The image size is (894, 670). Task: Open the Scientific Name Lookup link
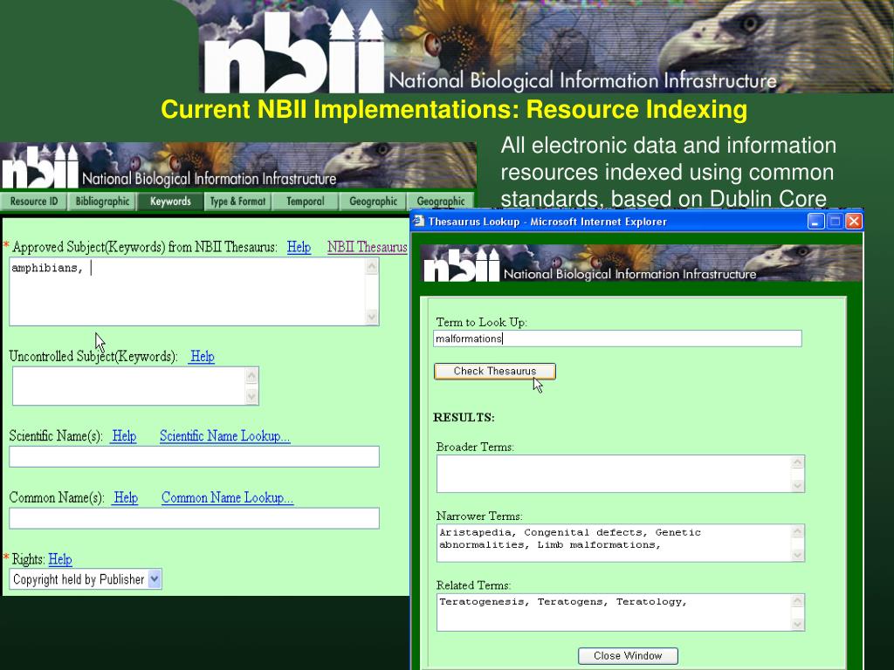tap(224, 436)
